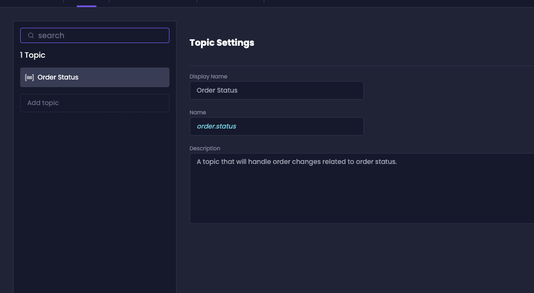Click the "1 Topic" count label
The height and width of the screenshot is (293, 534).
tap(32, 55)
